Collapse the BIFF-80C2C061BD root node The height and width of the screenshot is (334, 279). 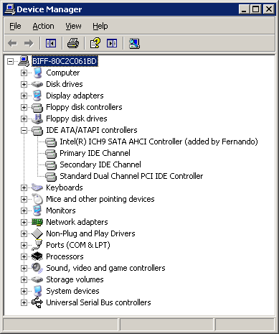[10, 61]
